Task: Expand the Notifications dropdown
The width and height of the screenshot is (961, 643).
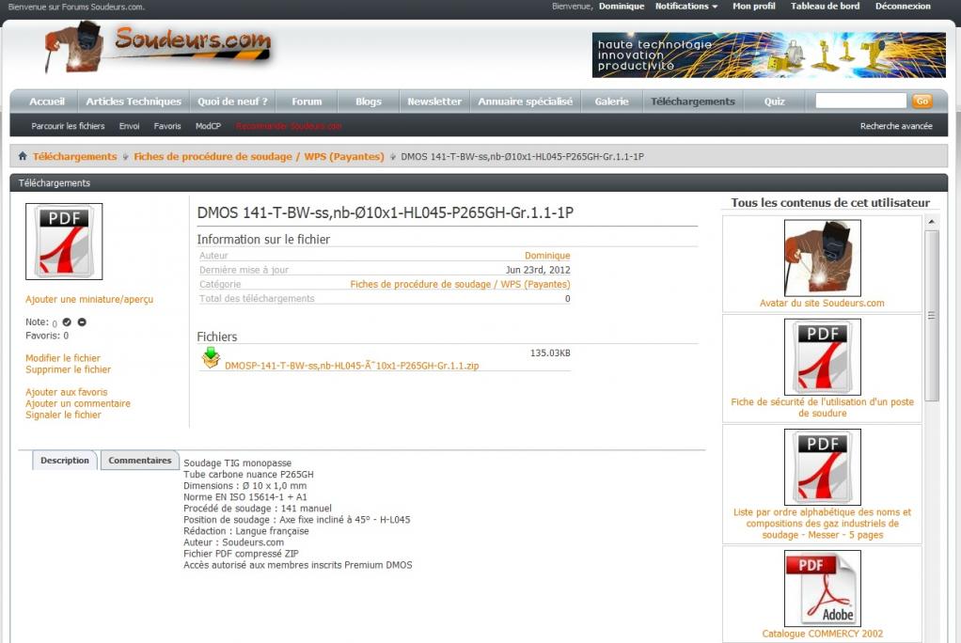Action: pos(685,7)
